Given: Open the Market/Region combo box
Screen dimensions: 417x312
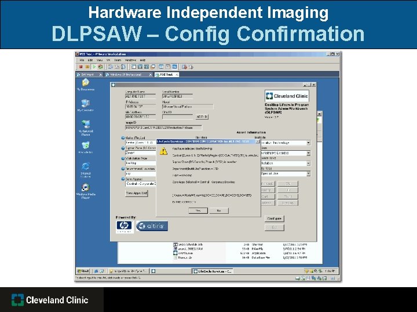Looking at the screenshot, I should click(x=141, y=143).
